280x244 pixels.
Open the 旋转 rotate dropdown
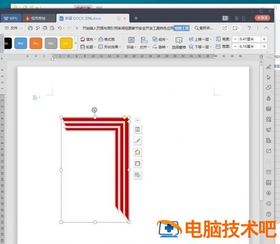[x=160, y=47]
